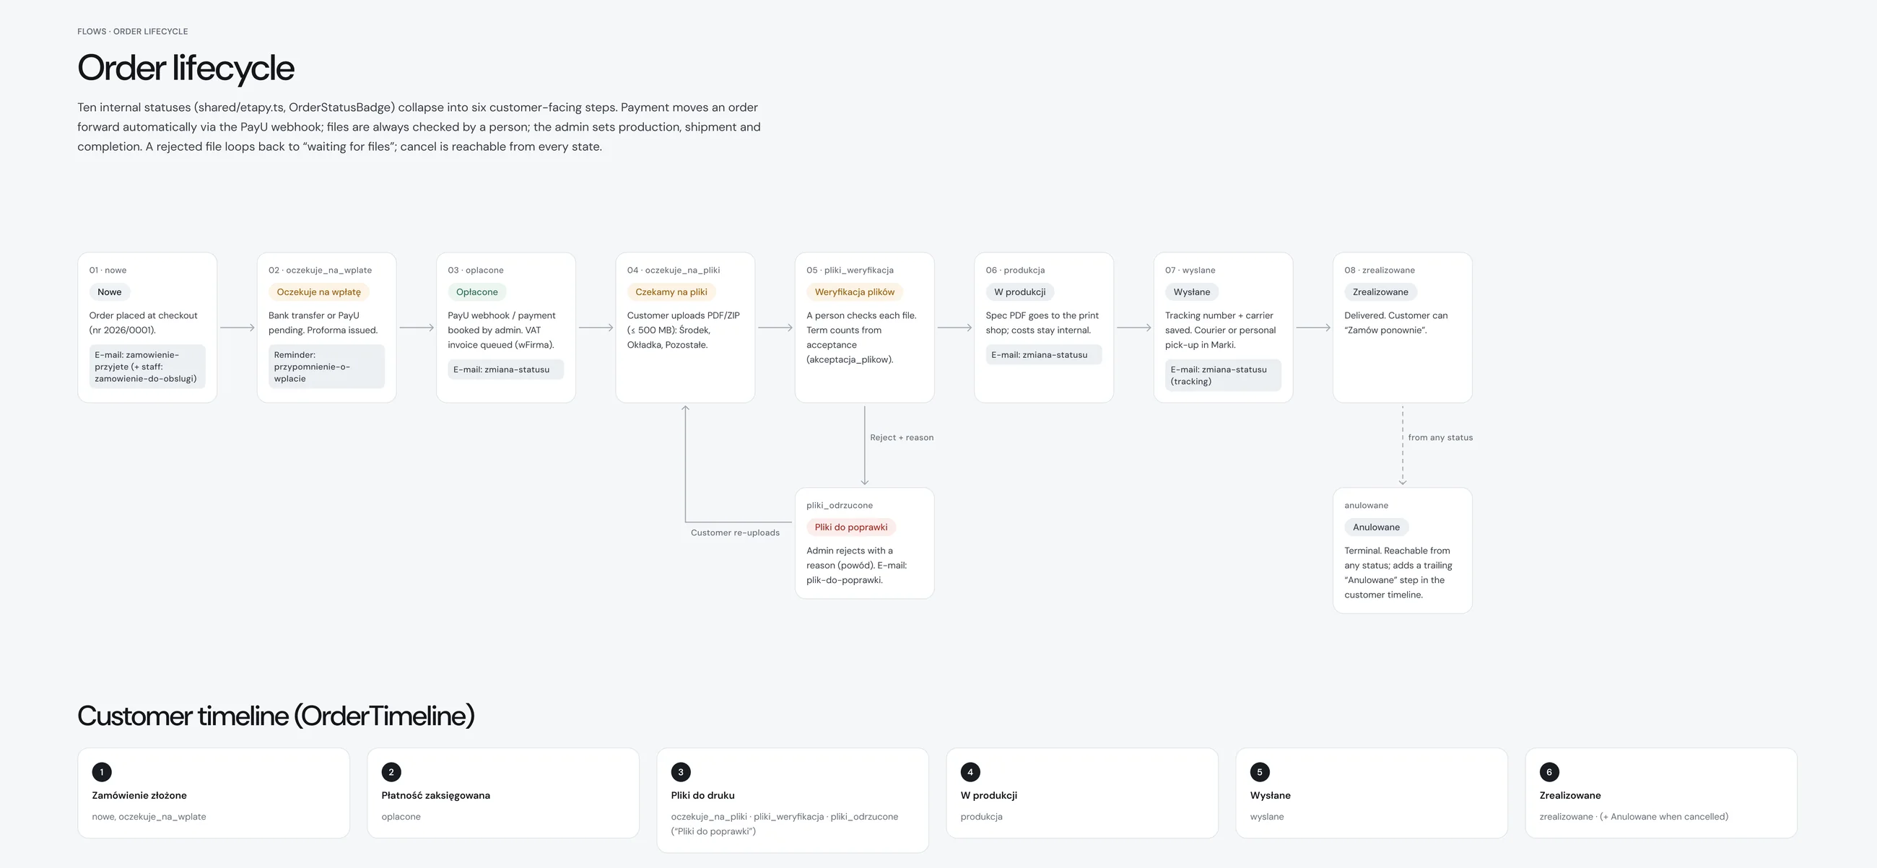Click the '07 · wyslane' card label

click(x=1190, y=270)
